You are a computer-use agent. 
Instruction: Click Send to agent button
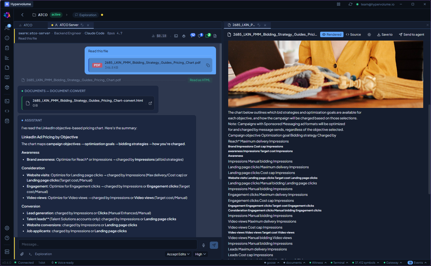click(412, 35)
